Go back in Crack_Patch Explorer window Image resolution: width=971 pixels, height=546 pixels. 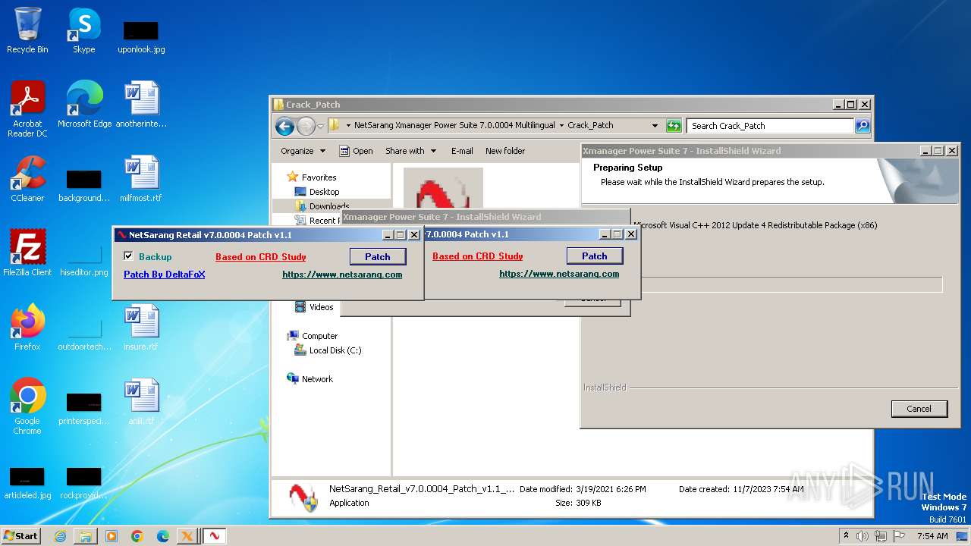click(284, 126)
